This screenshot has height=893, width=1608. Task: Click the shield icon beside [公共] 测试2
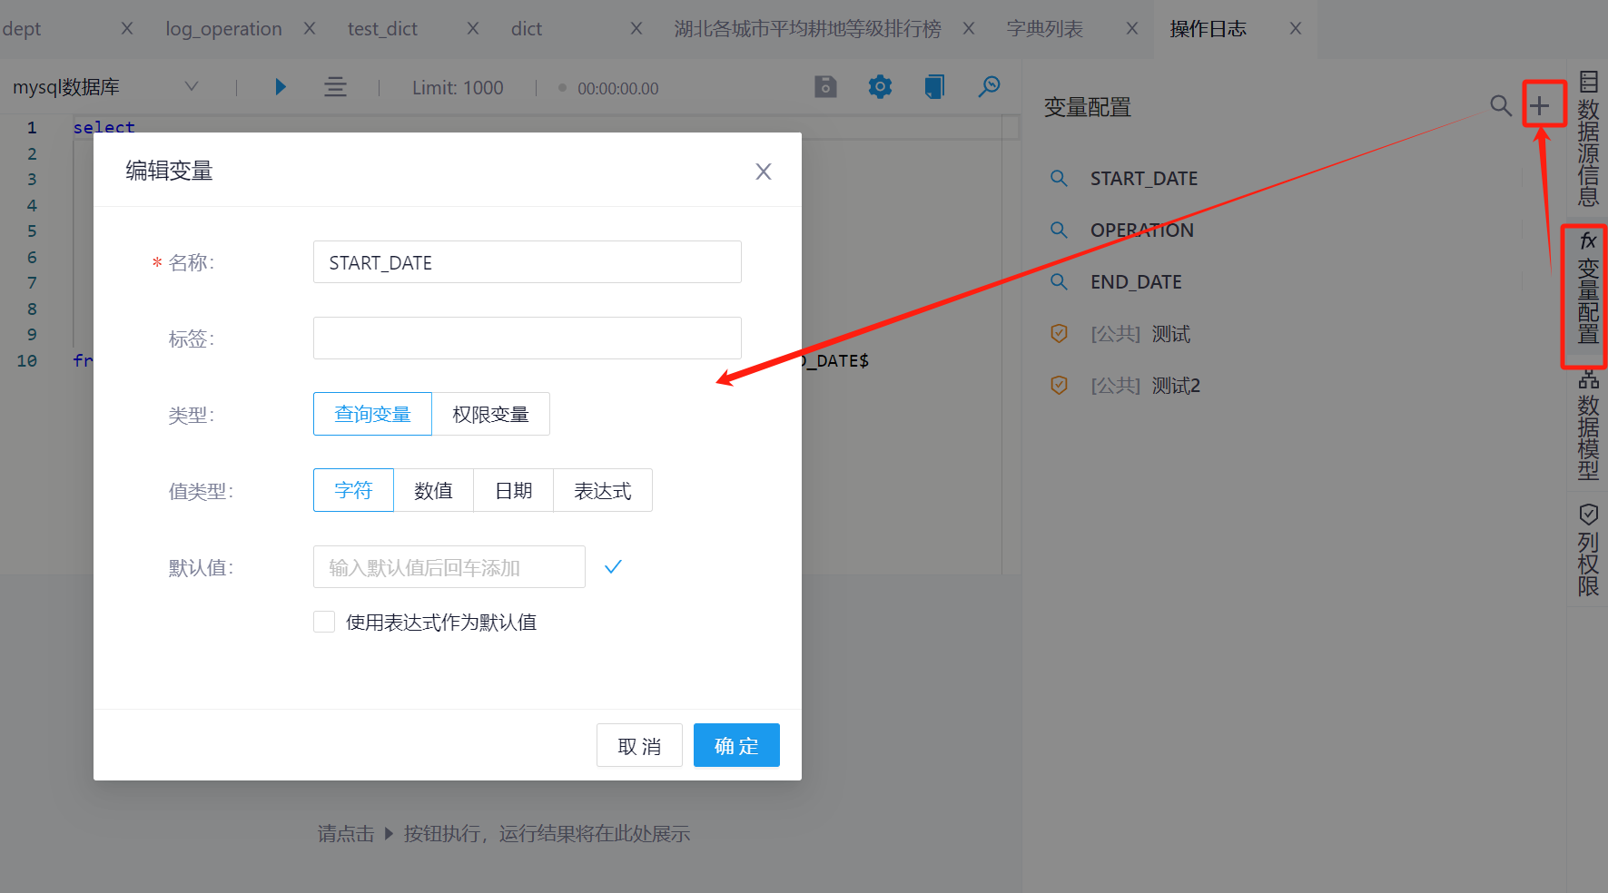(1059, 385)
